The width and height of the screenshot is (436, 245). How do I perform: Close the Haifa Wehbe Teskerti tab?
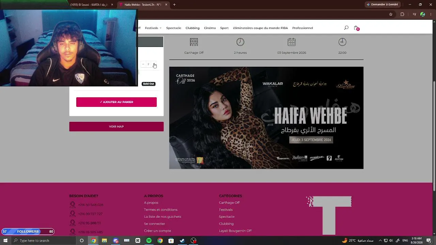[166, 5]
